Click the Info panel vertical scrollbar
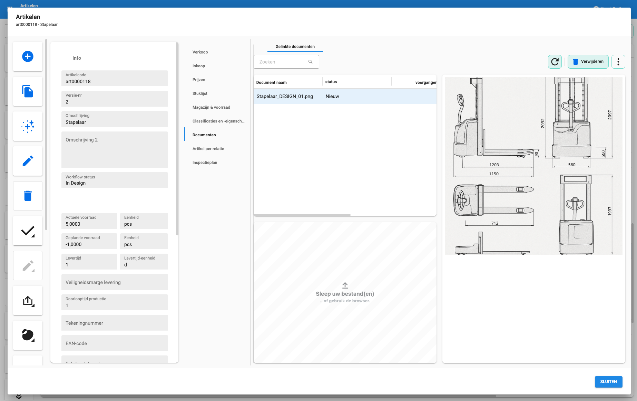This screenshot has height=401, width=637. tap(177, 138)
